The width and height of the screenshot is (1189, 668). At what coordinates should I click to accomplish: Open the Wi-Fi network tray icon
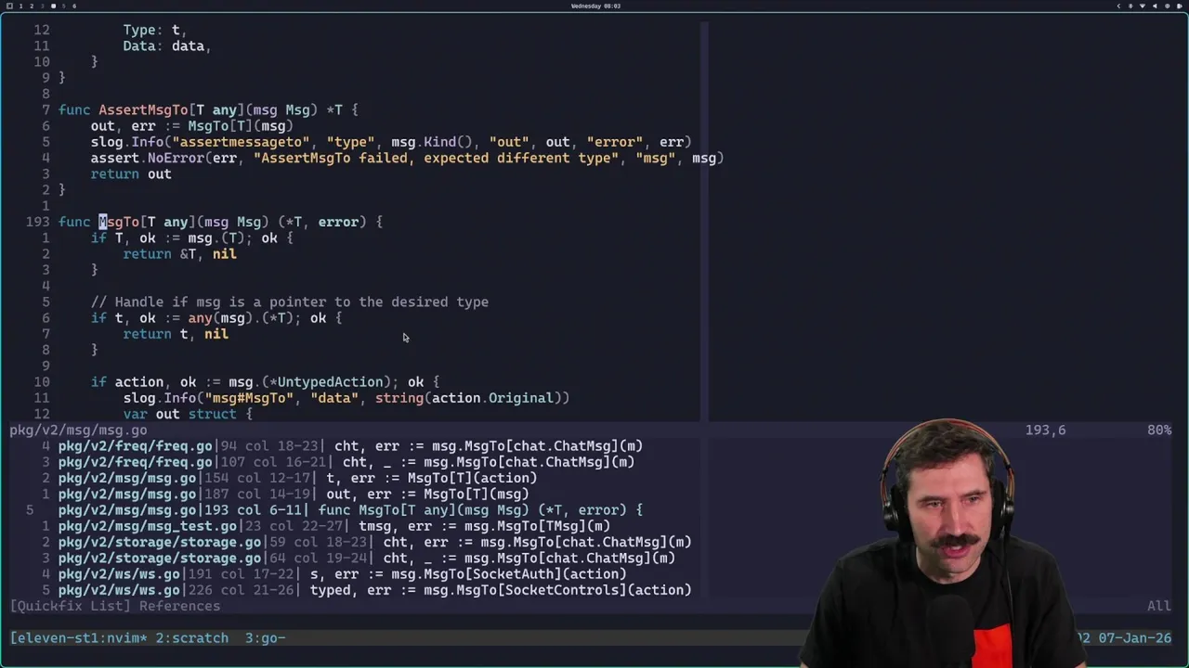tap(1143, 6)
